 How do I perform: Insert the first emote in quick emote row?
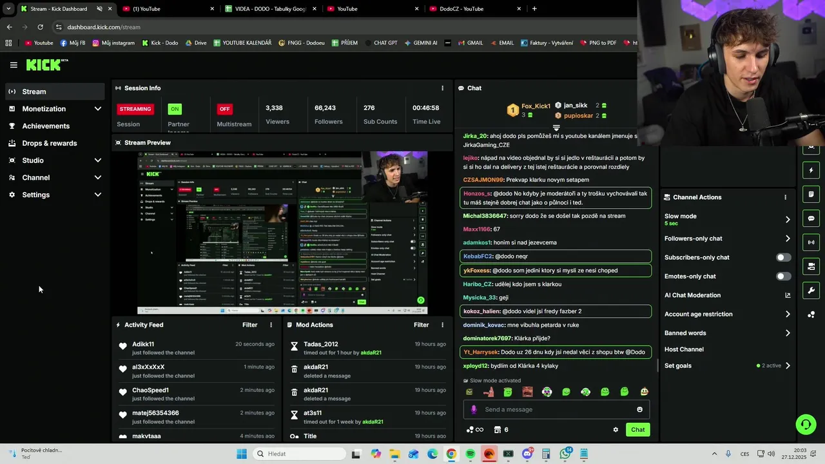click(469, 392)
